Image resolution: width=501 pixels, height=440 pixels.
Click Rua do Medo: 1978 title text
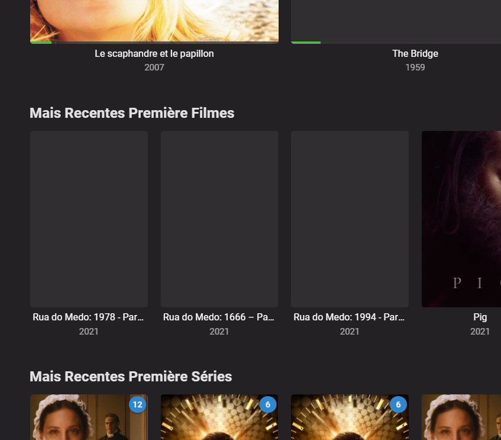(88, 317)
